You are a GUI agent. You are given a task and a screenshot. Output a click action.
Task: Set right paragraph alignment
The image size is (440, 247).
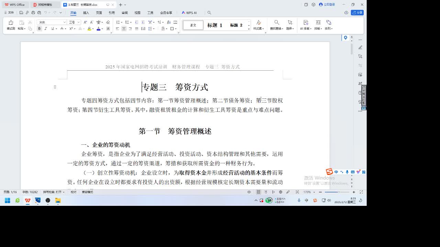(130, 29)
